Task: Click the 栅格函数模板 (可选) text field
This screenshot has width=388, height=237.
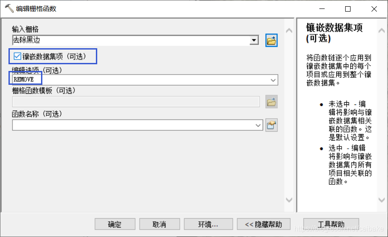Action: 136,102
